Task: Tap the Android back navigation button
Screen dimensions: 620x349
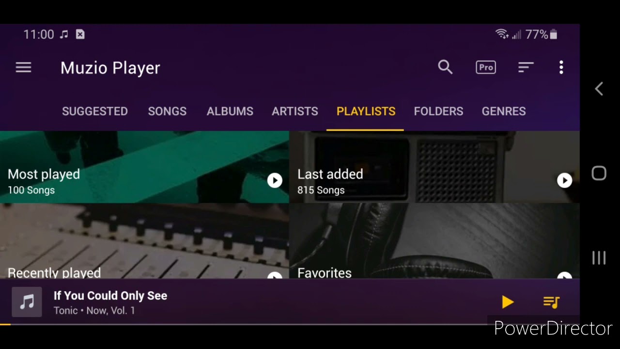Action: coord(599,89)
